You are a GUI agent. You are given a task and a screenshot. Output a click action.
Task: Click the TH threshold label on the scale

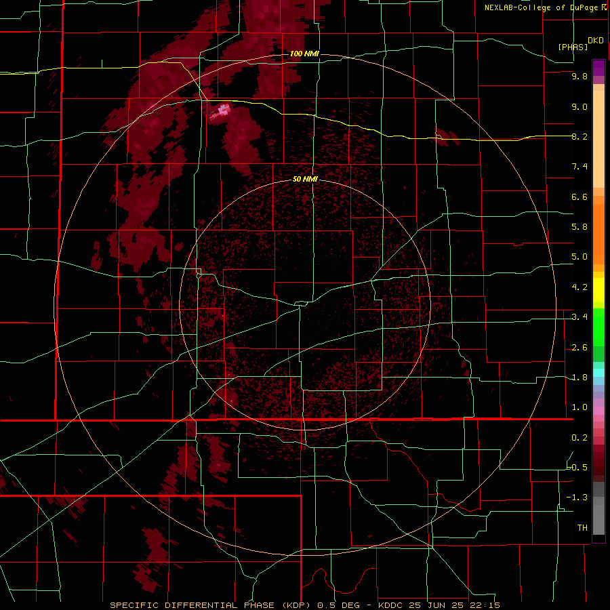[582, 527]
